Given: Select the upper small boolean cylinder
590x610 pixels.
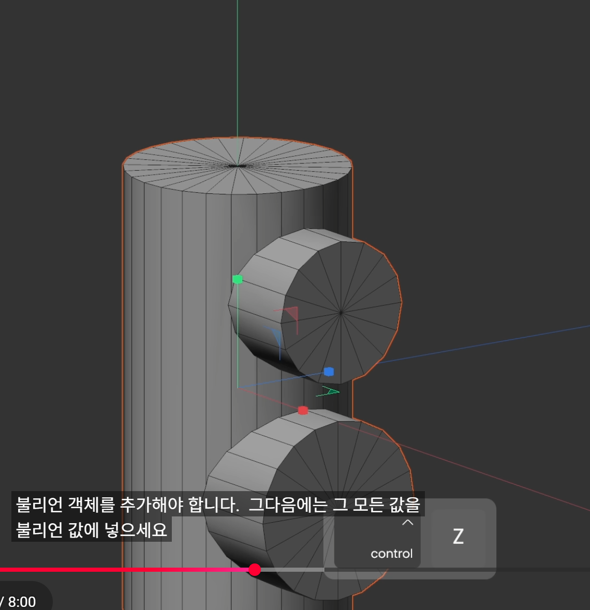Looking at the screenshot, I should coord(315,306).
